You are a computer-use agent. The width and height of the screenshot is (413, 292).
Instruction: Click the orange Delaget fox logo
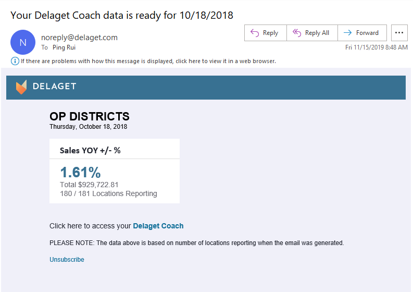pos(21,87)
